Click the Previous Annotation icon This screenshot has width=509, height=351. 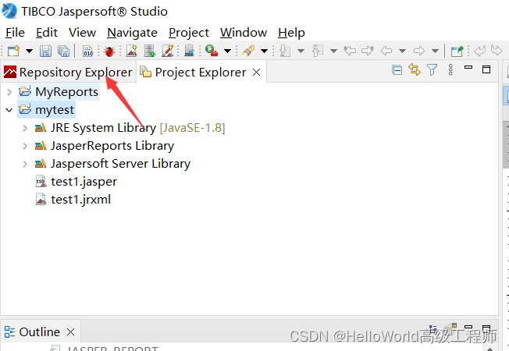coord(318,51)
